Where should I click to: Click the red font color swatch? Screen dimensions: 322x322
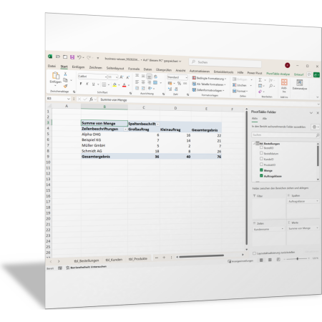pos(124,85)
